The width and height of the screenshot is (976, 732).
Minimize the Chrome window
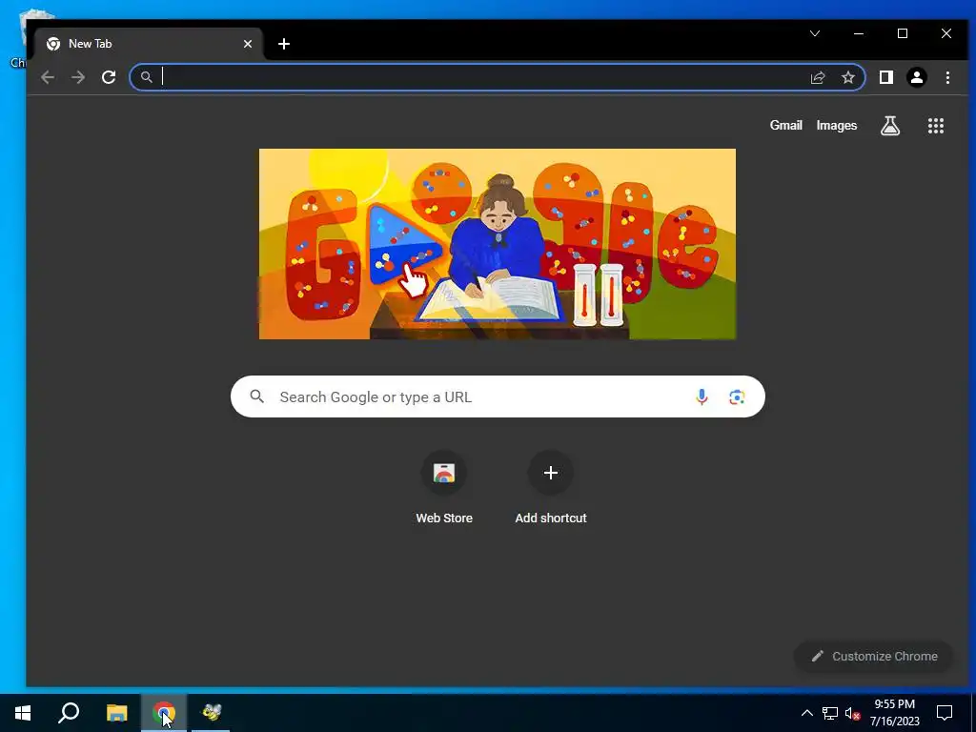coord(859,33)
